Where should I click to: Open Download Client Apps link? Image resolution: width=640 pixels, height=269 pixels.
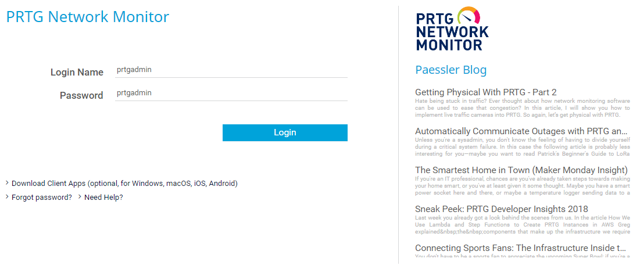point(124,183)
